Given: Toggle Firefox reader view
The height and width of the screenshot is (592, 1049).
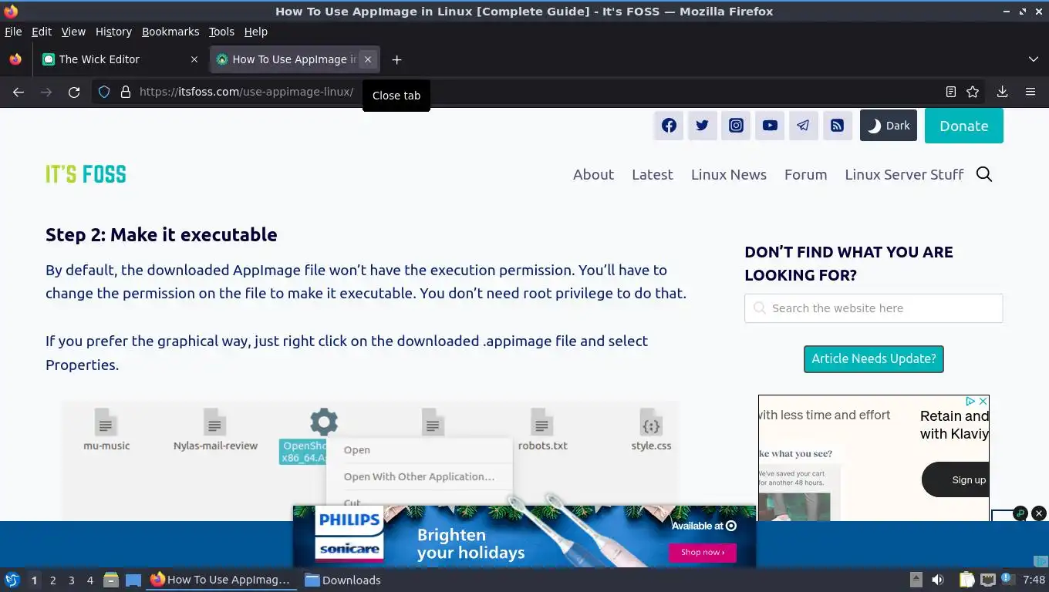Looking at the screenshot, I should click(x=951, y=92).
